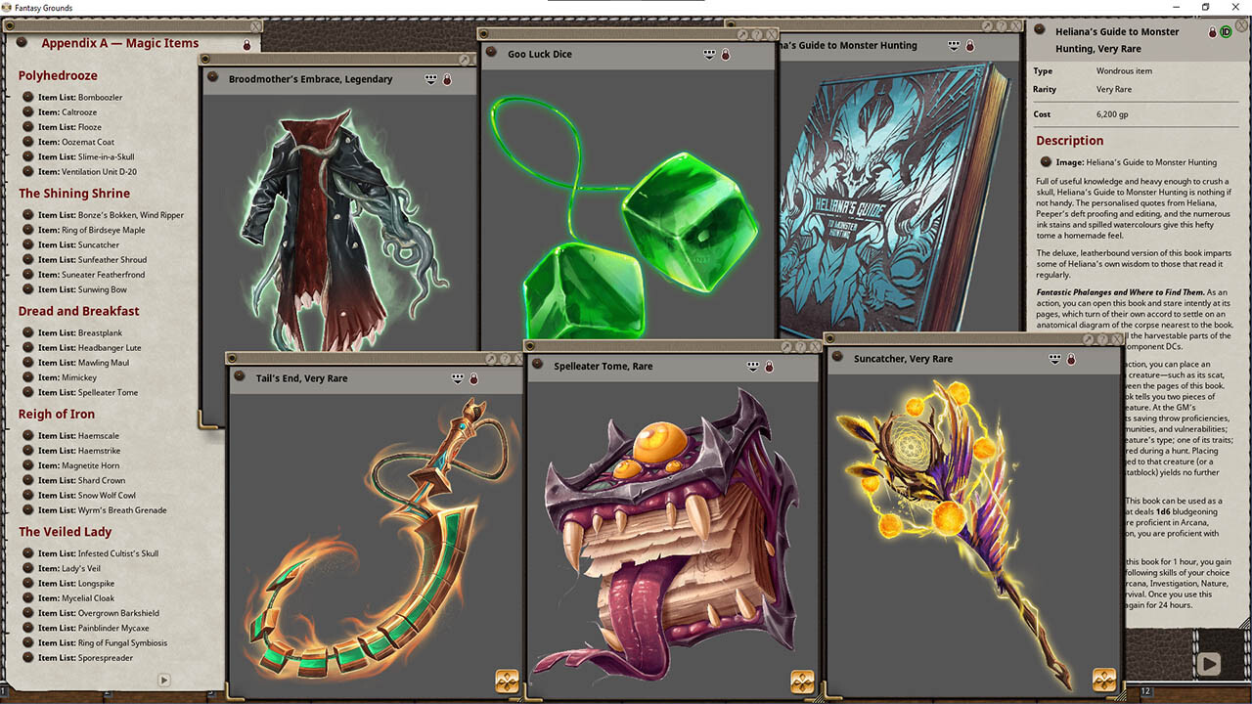Toggle the green ID identification icon
Viewport: 1252px width, 704px height.
point(1226,31)
